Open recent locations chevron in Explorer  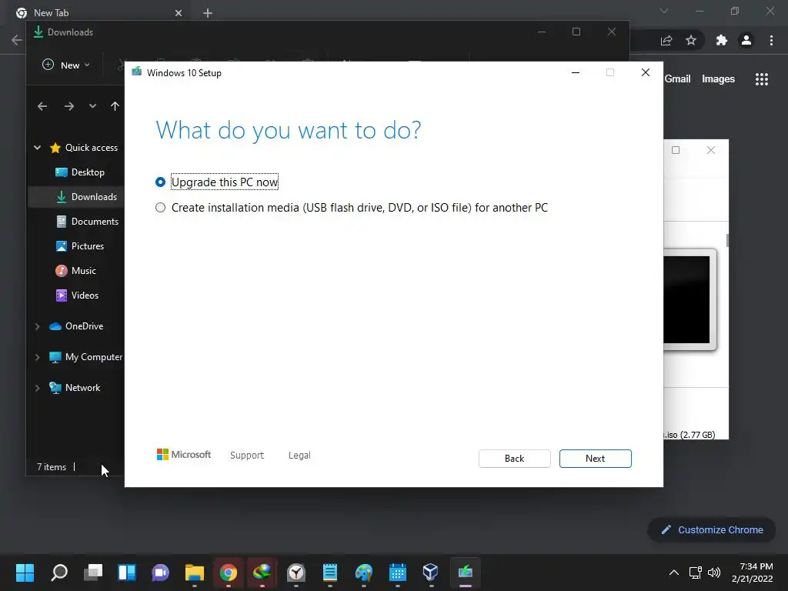pos(92,106)
